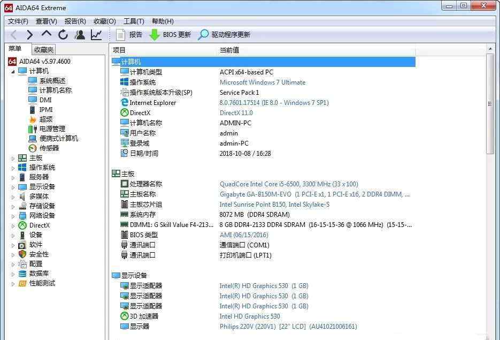Click the DirectX tree node icon
500x340 pixels.
[x=22, y=225]
